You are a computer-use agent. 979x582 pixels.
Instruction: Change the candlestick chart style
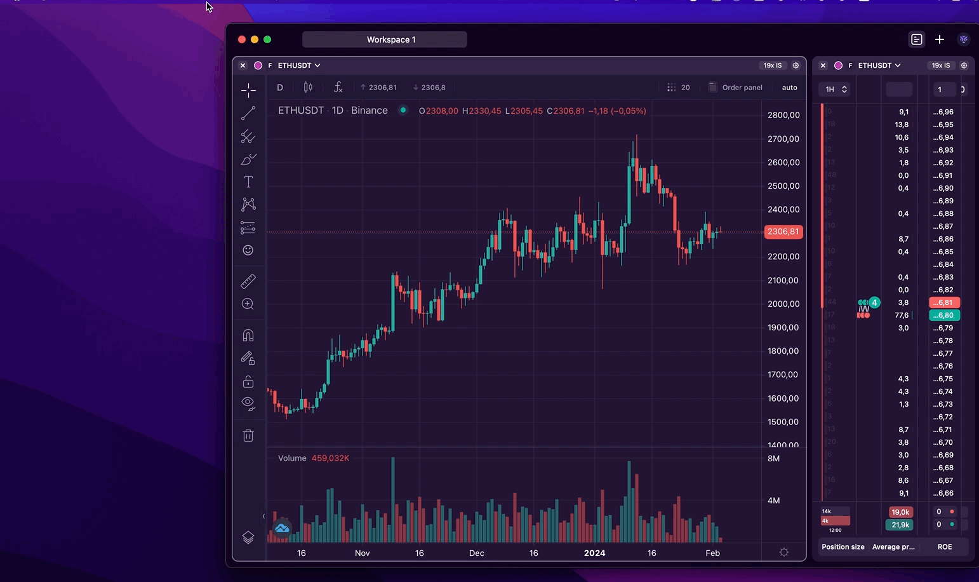coord(308,88)
